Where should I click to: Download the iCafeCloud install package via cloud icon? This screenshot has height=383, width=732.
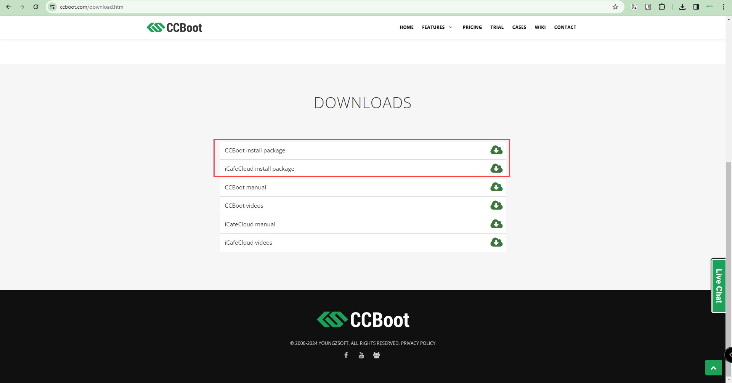tap(496, 168)
